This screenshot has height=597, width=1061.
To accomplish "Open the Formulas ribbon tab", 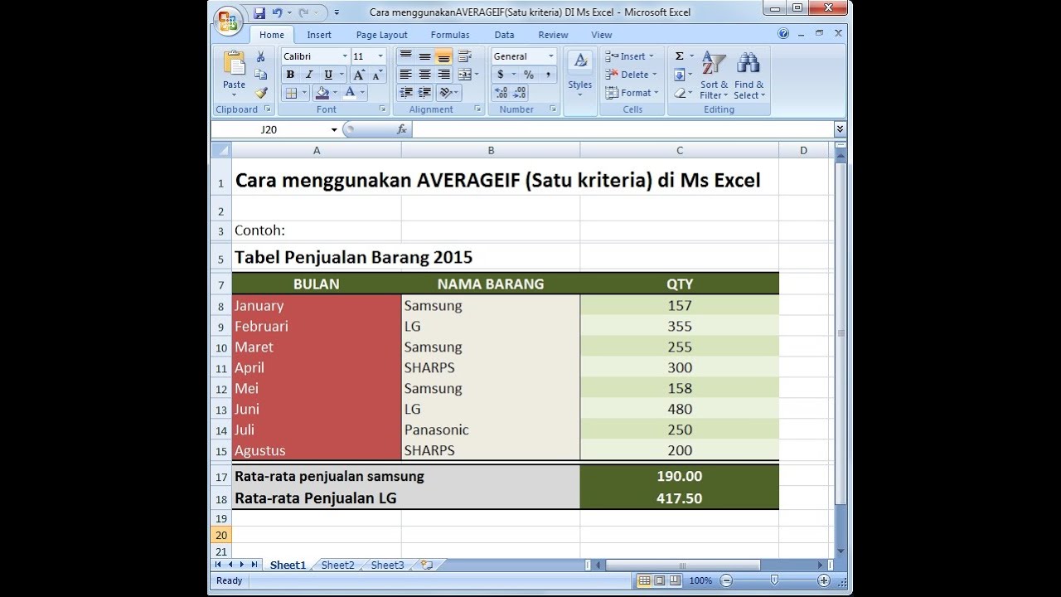I will [x=450, y=35].
